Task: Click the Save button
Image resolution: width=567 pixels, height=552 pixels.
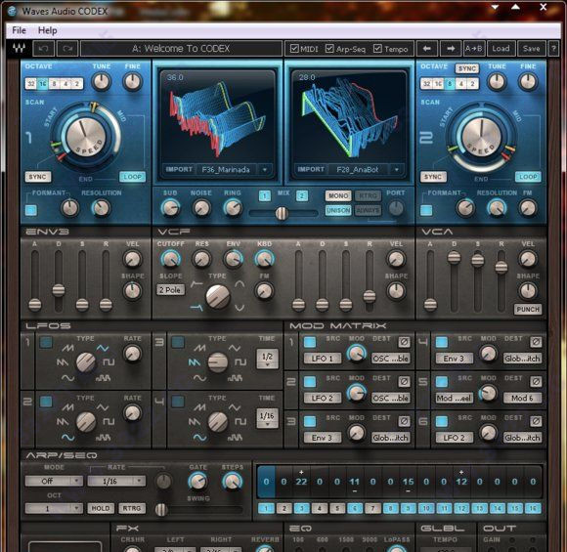Action: [x=531, y=49]
